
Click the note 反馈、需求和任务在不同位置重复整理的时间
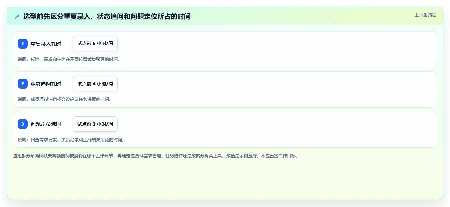69,59
